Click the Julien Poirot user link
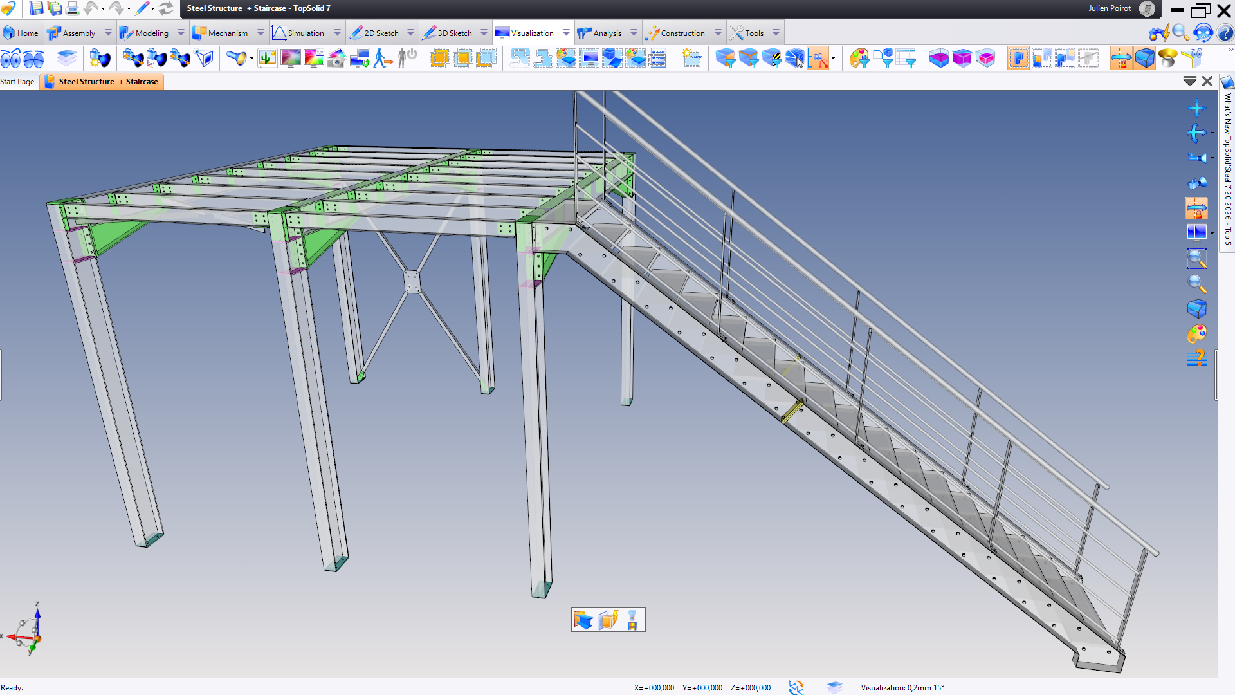The width and height of the screenshot is (1235, 695). click(x=1110, y=8)
